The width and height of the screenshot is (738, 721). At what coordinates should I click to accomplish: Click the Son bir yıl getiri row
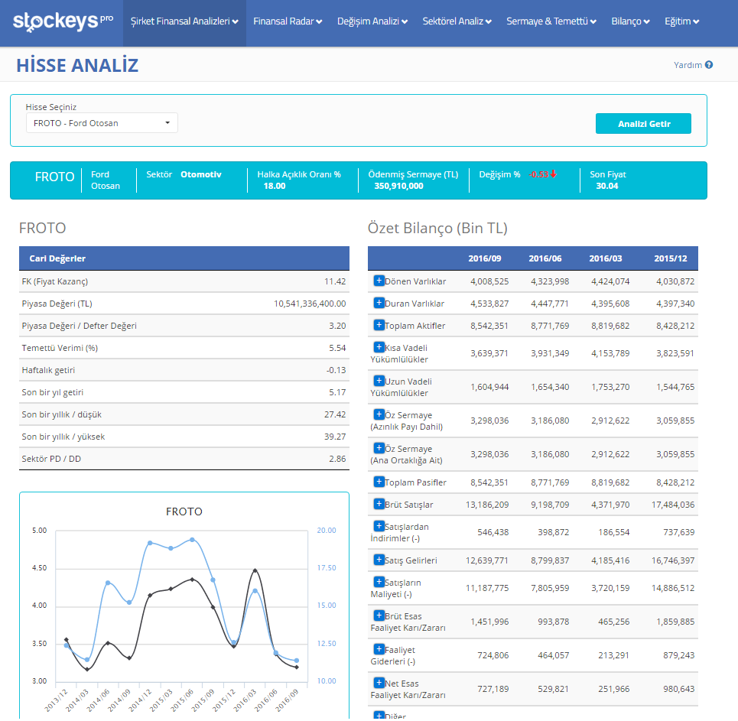click(184, 392)
